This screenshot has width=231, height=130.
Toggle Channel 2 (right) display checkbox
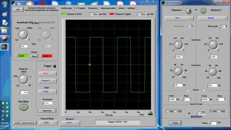click(x=135, y=14)
